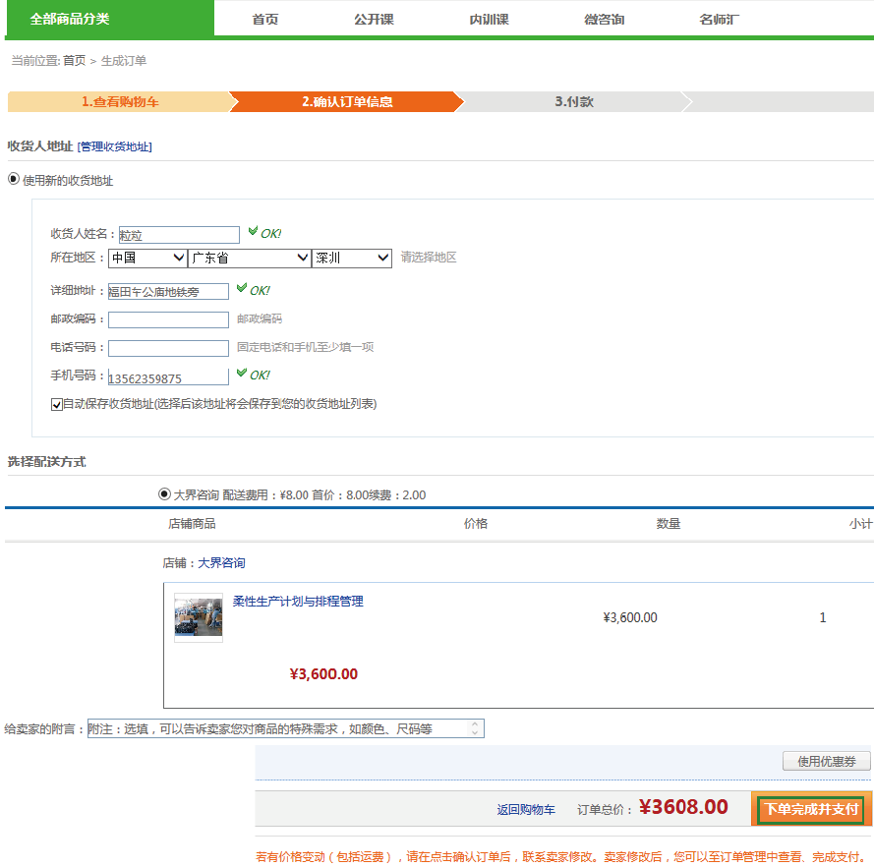Open the country dropdown showing 中国
874x867 pixels.
coord(147,258)
